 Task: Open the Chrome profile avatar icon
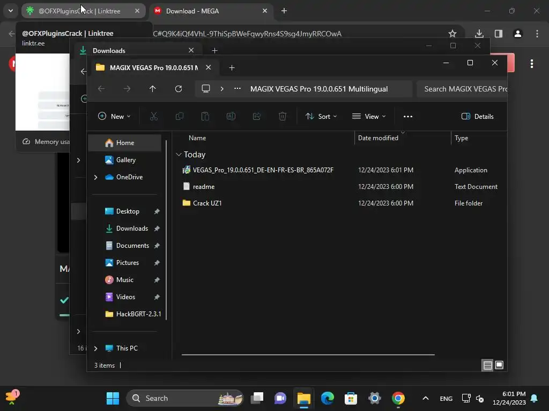[x=518, y=34]
